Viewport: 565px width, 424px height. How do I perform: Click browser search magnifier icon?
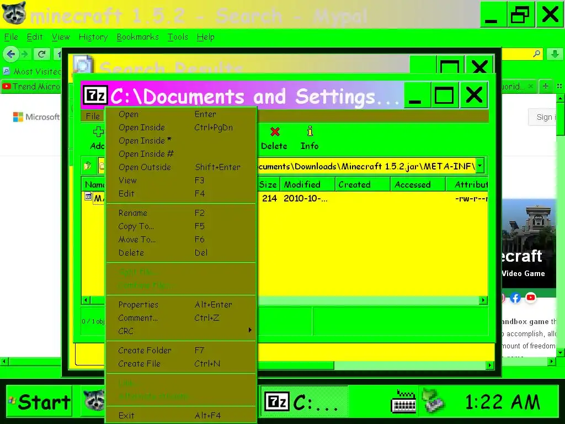(x=536, y=54)
